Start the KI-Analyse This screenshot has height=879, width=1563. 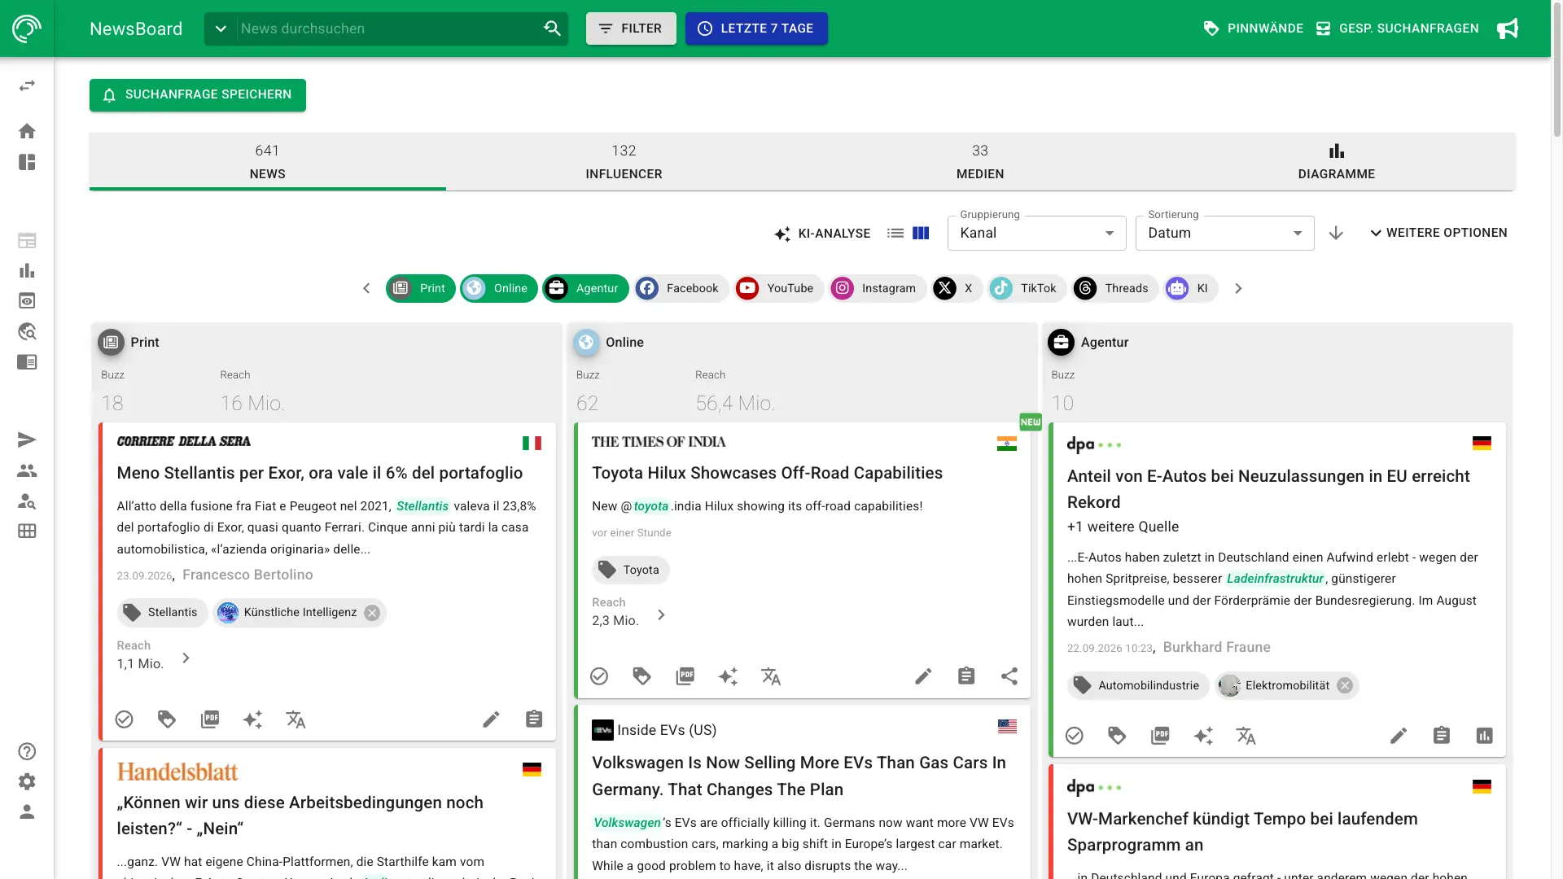click(822, 233)
